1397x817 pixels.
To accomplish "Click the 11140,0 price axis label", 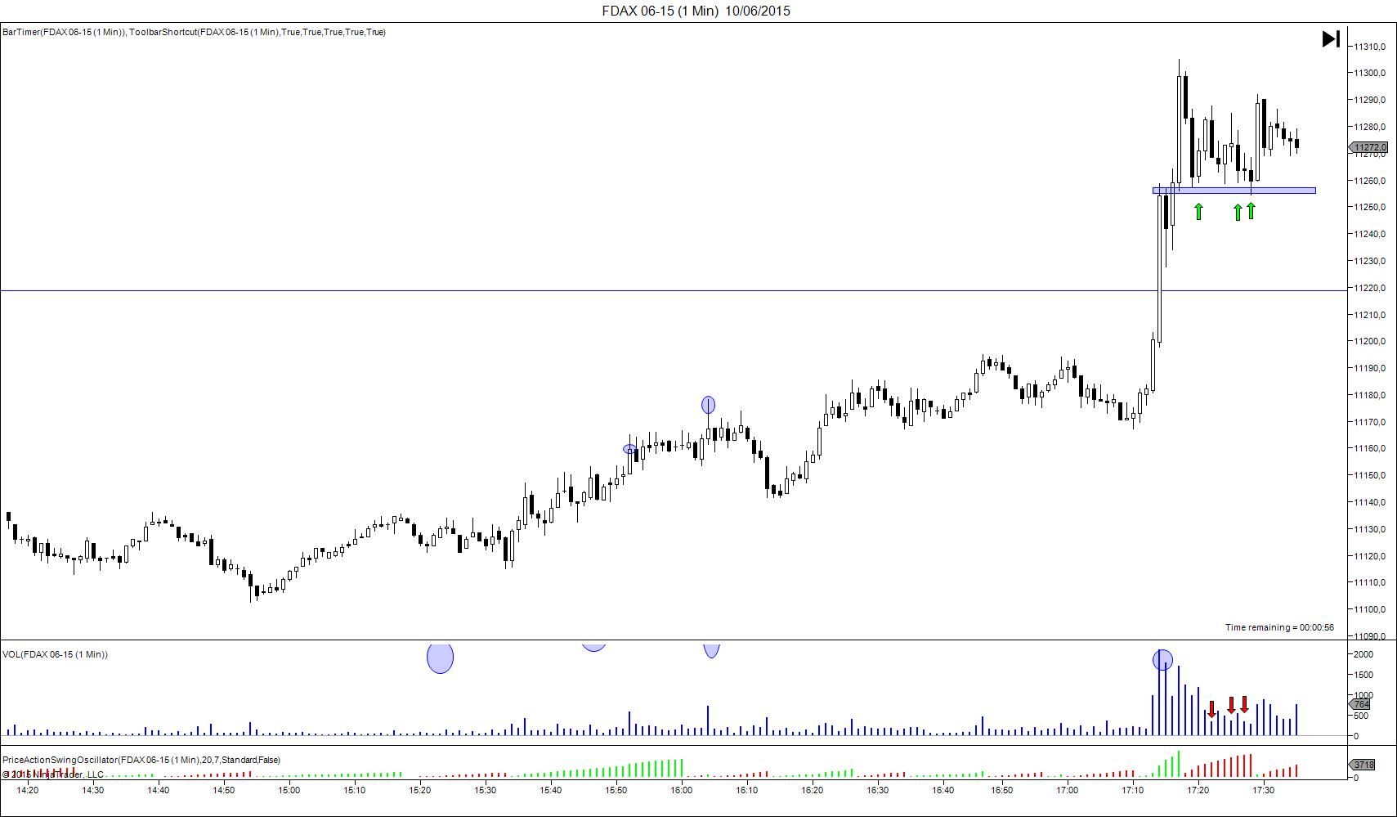I will click(x=1369, y=502).
